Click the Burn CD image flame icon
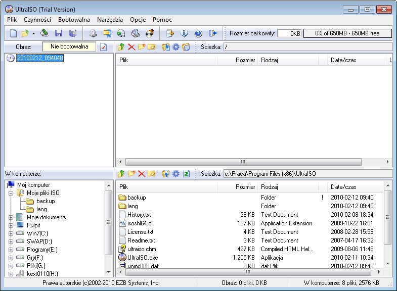397x291 pixels. [x=150, y=34]
